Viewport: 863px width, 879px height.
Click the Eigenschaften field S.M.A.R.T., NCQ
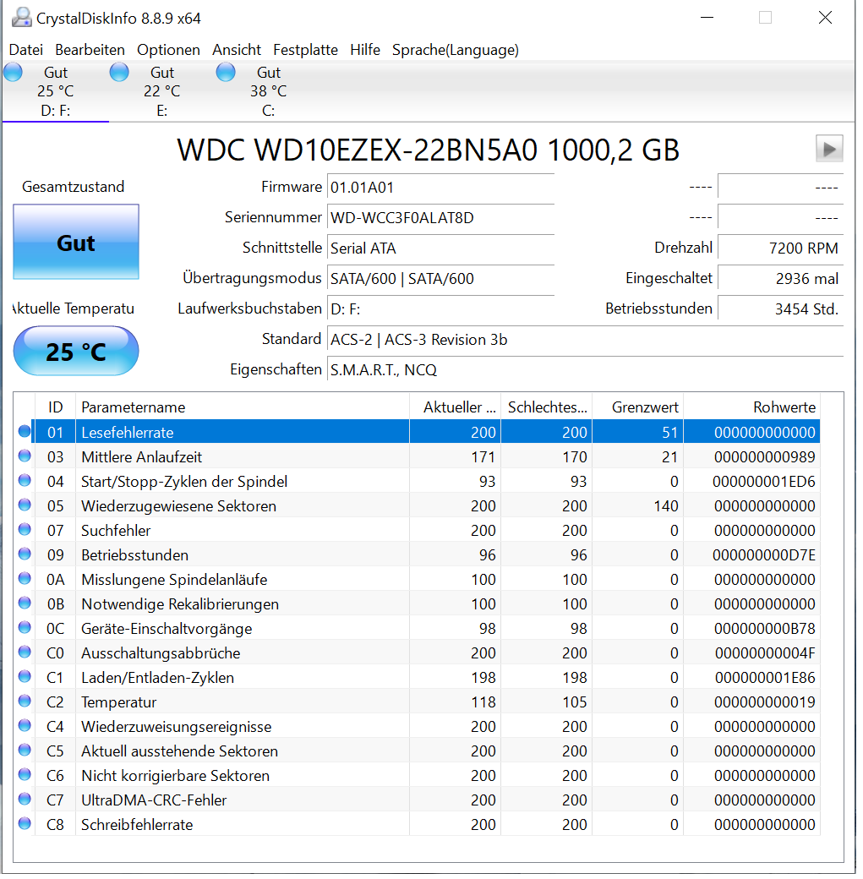point(586,370)
